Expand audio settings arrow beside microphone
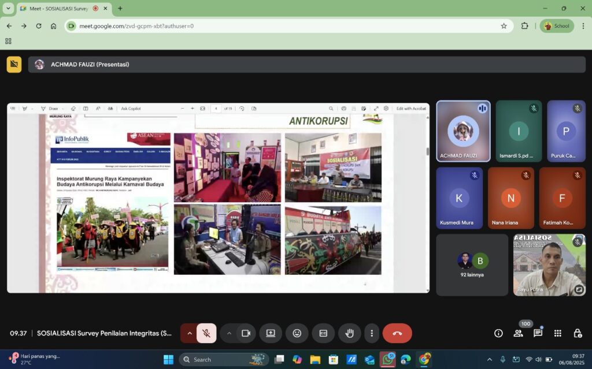592x369 pixels. (x=189, y=333)
